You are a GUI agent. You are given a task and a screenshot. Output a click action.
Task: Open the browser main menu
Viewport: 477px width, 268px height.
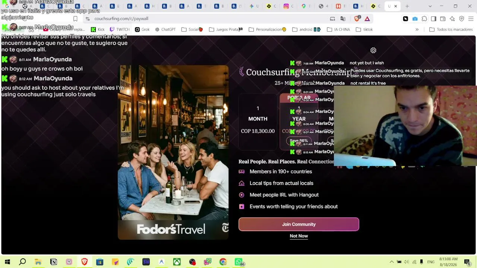click(471, 19)
